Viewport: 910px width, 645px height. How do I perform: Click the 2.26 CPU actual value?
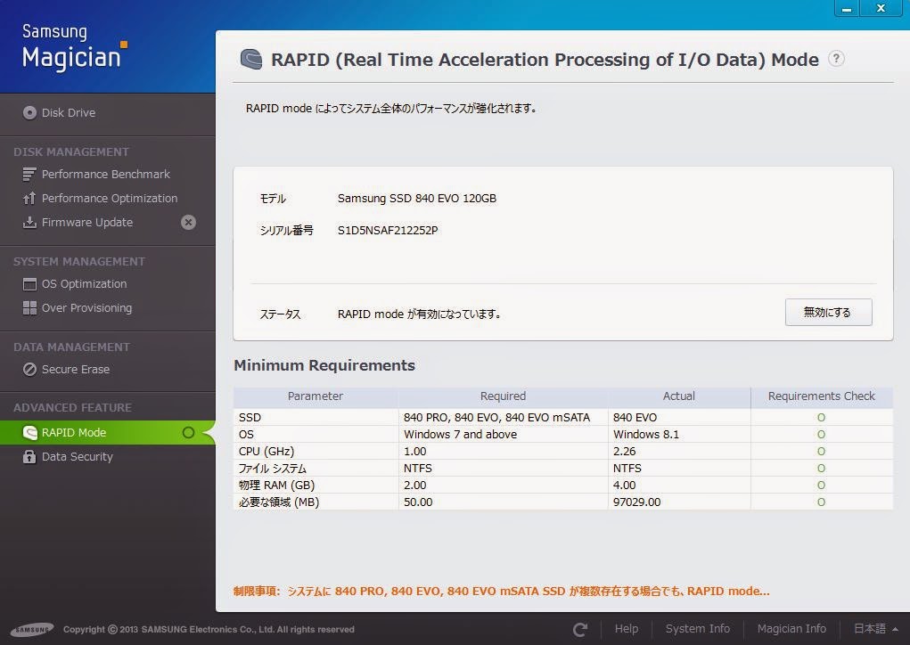(625, 452)
